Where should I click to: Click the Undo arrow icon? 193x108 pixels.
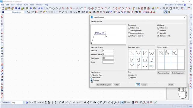coord(39,8)
